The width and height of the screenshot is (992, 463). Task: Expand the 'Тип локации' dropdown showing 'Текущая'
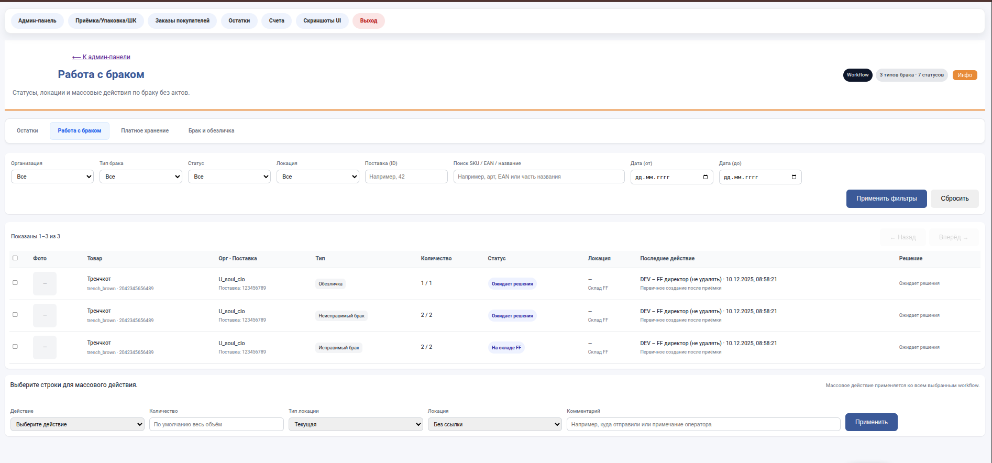pyautogui.click(x=355, y=424)
